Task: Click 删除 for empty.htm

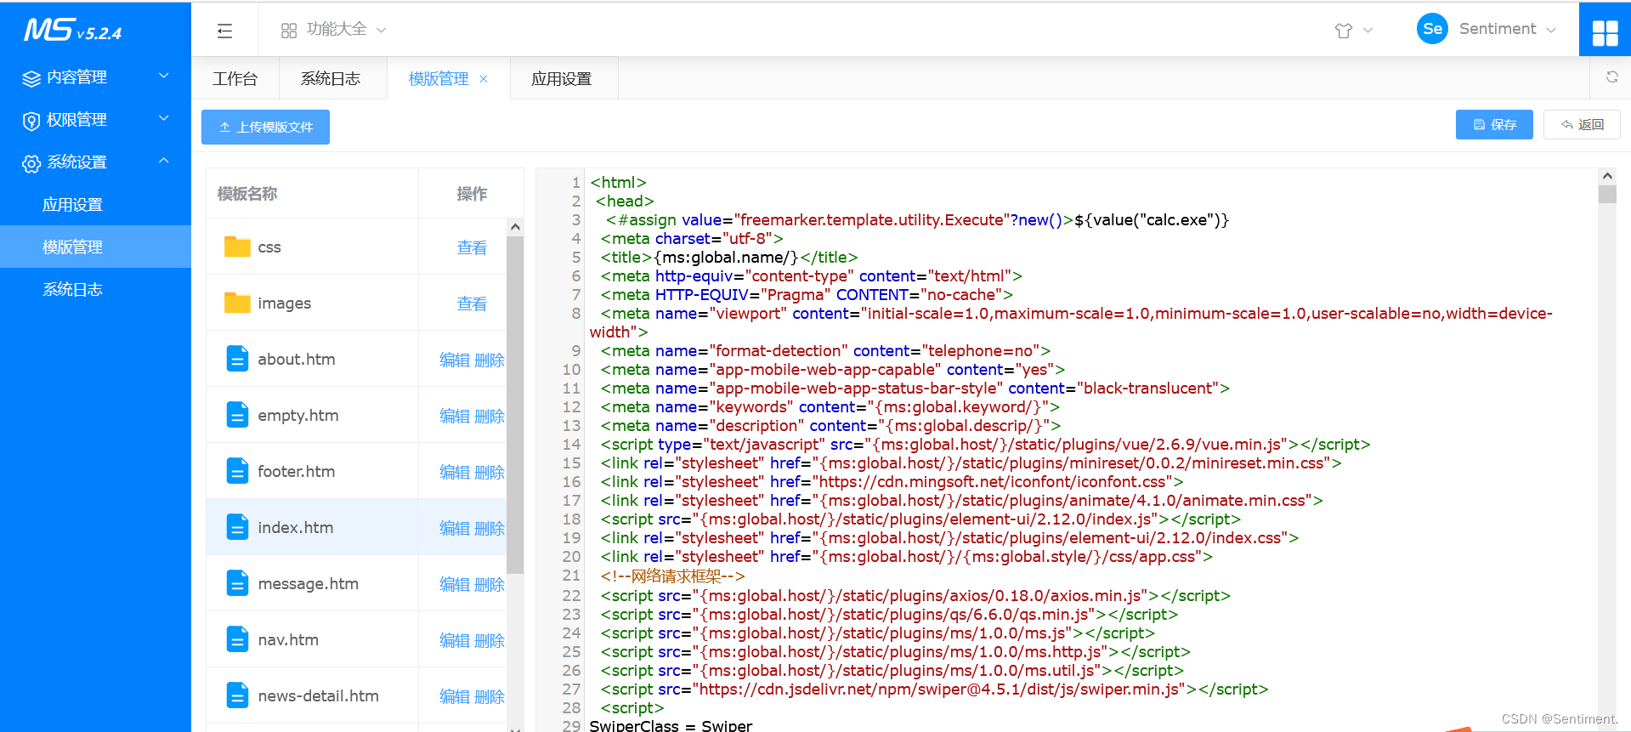Action: (x=490, y=416)
